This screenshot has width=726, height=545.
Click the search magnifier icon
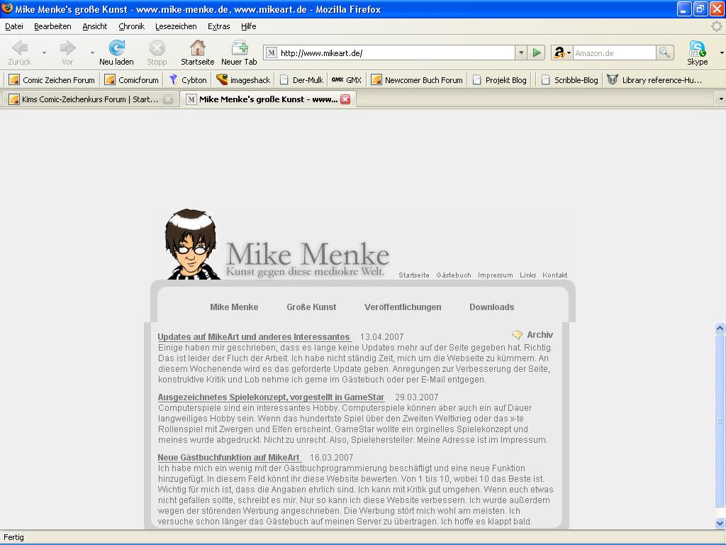point(664,53)
